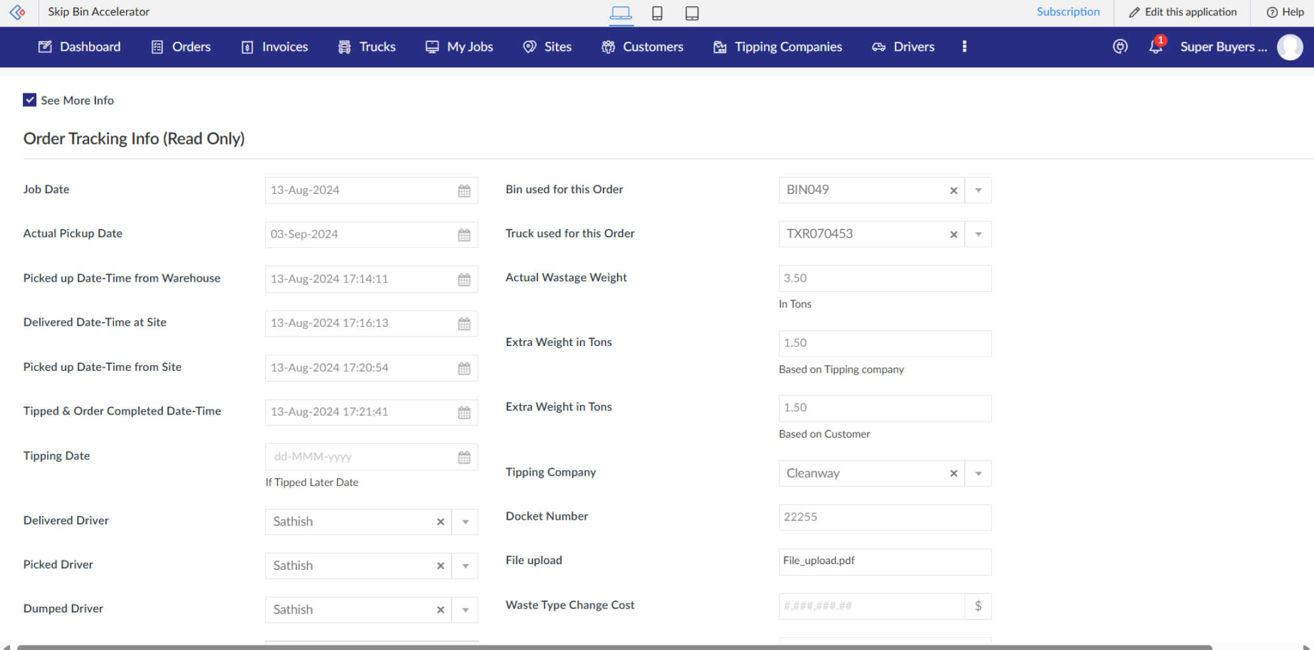Uncheck the See More Info checkbox
The height and width of the screenshot is (650, 1314).
[30, 100]
